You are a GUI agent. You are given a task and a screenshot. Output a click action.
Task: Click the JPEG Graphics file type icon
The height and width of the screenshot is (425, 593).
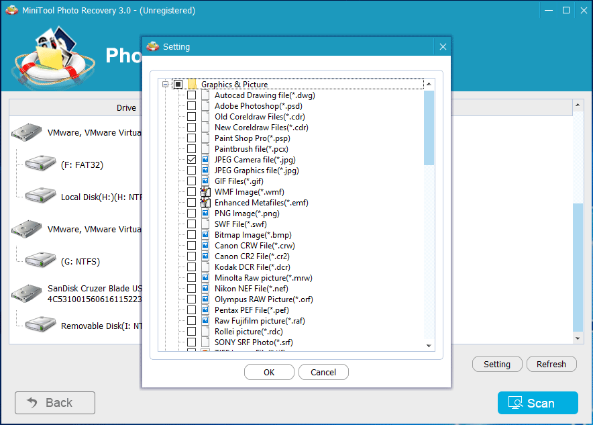click(x=205, y=171)
